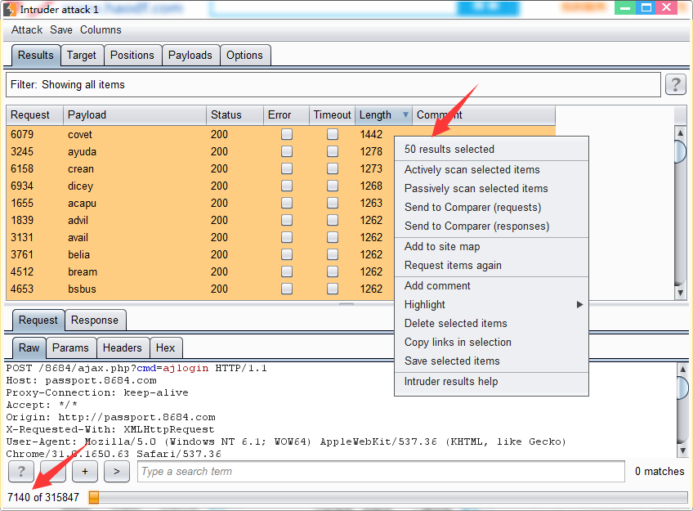Choose Delete selected items
The image size is (693, 511).
click(x=491, y=323)
